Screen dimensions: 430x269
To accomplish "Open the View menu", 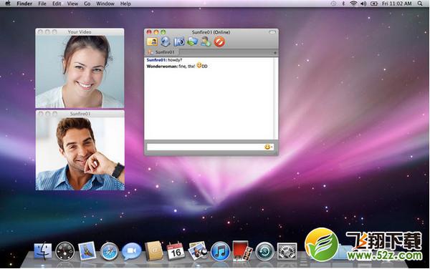I will tap(72, 4).
